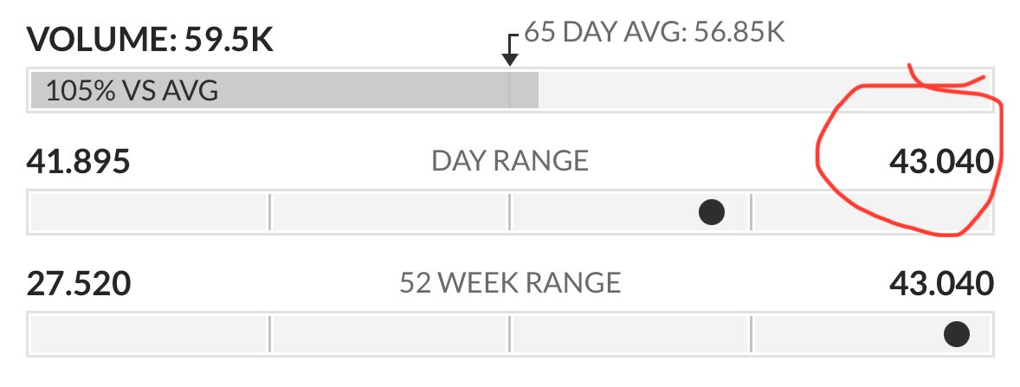The height and width of the screenshot is (387, 1020).
Task: Click the day range black dot indicator
Action: tap(712, 212)
